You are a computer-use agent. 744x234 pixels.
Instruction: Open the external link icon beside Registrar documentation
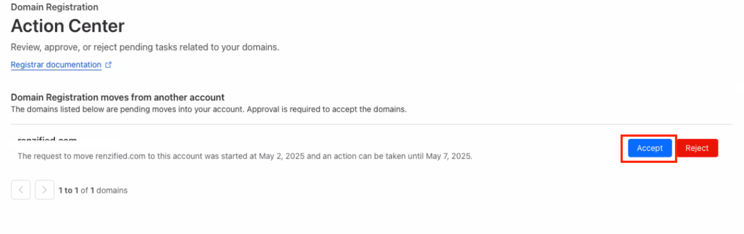pos(108,65)
